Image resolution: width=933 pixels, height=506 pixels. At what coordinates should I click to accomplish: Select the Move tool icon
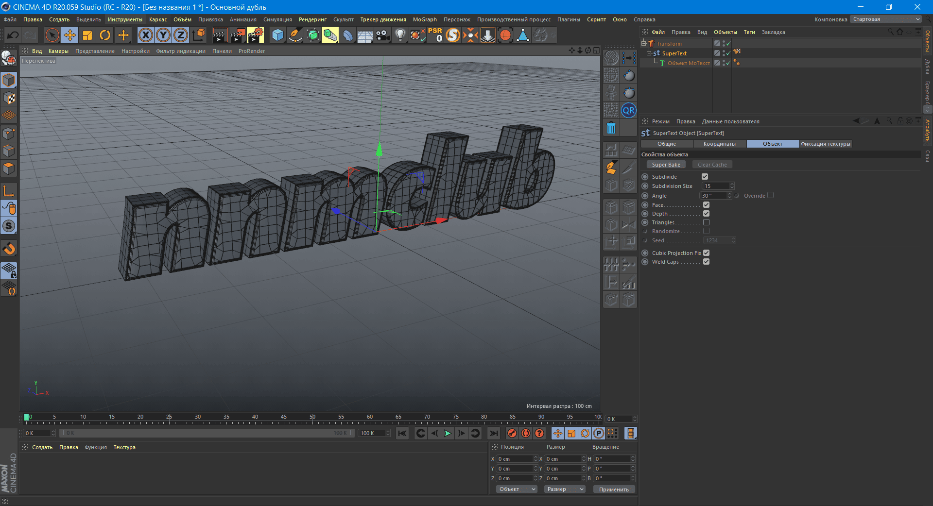click(x=70, y=35)
